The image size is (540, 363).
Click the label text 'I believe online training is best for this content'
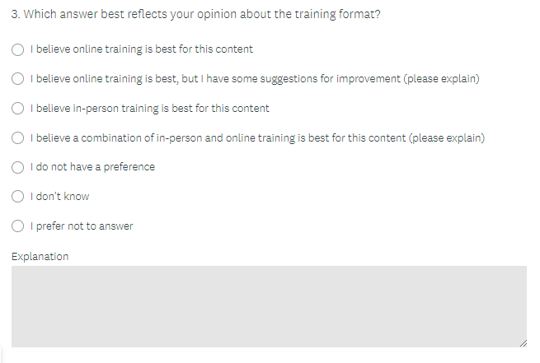(x=141, y=49)
